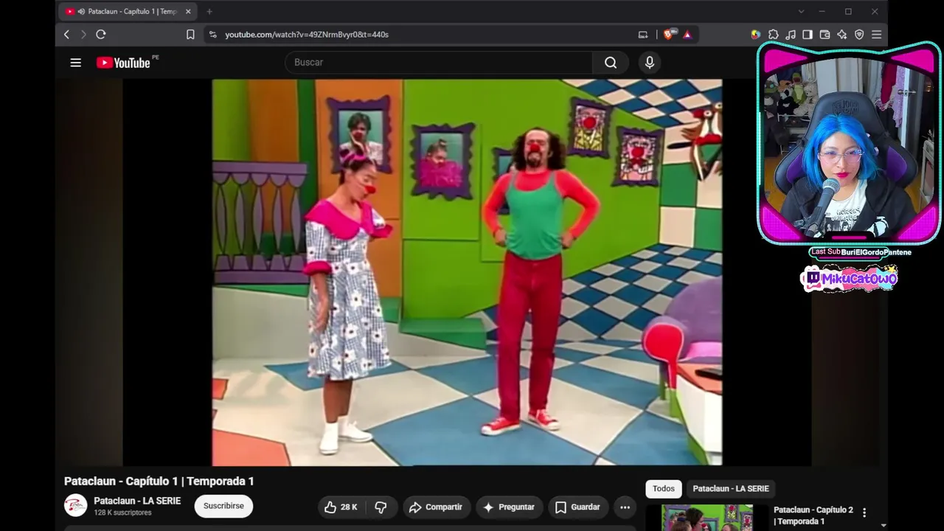
Task: Open the Brave VPN shield icon
Action: 859,35
